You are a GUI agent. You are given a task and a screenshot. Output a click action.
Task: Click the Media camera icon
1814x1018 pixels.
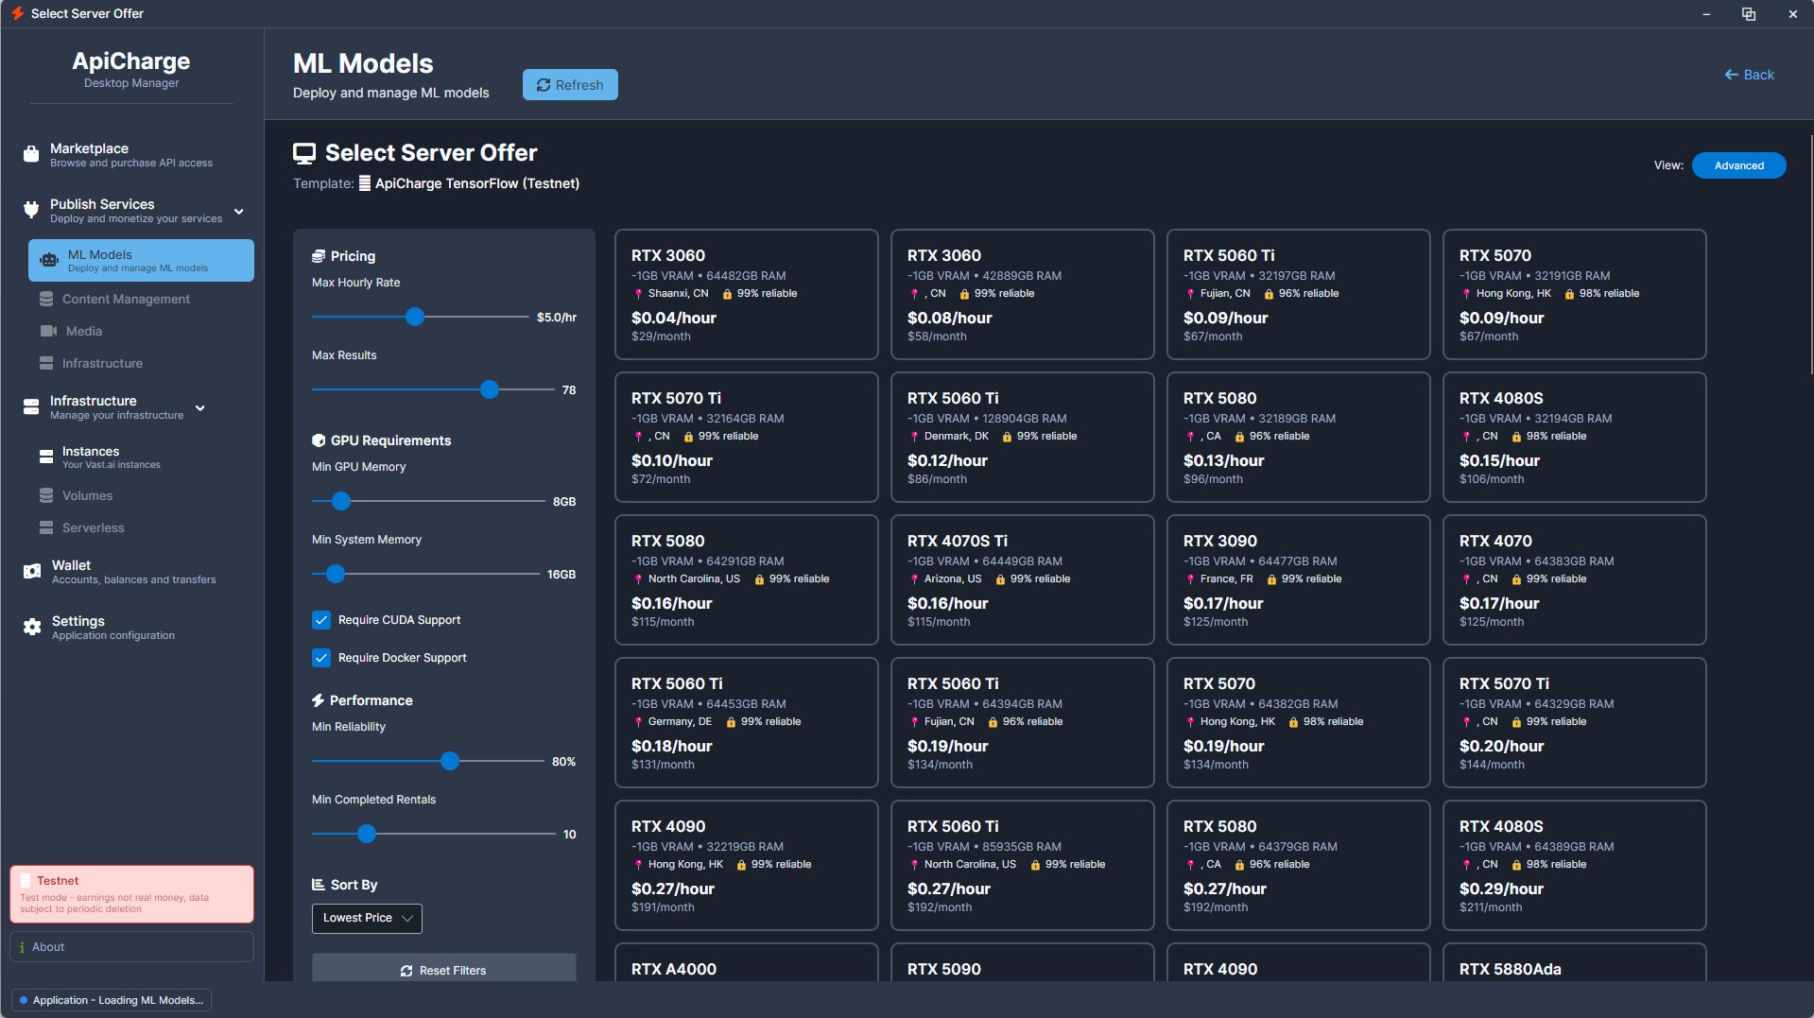point(47,331)
